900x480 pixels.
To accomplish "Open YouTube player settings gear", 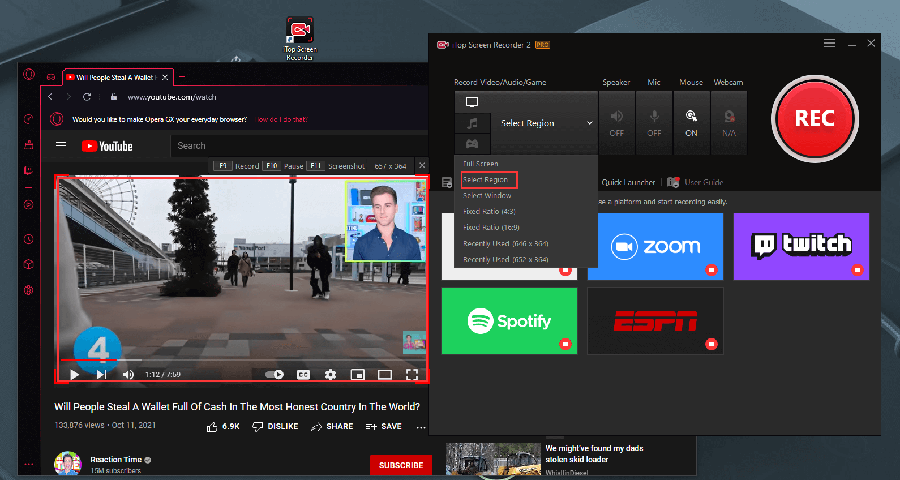I will (331, 374).
